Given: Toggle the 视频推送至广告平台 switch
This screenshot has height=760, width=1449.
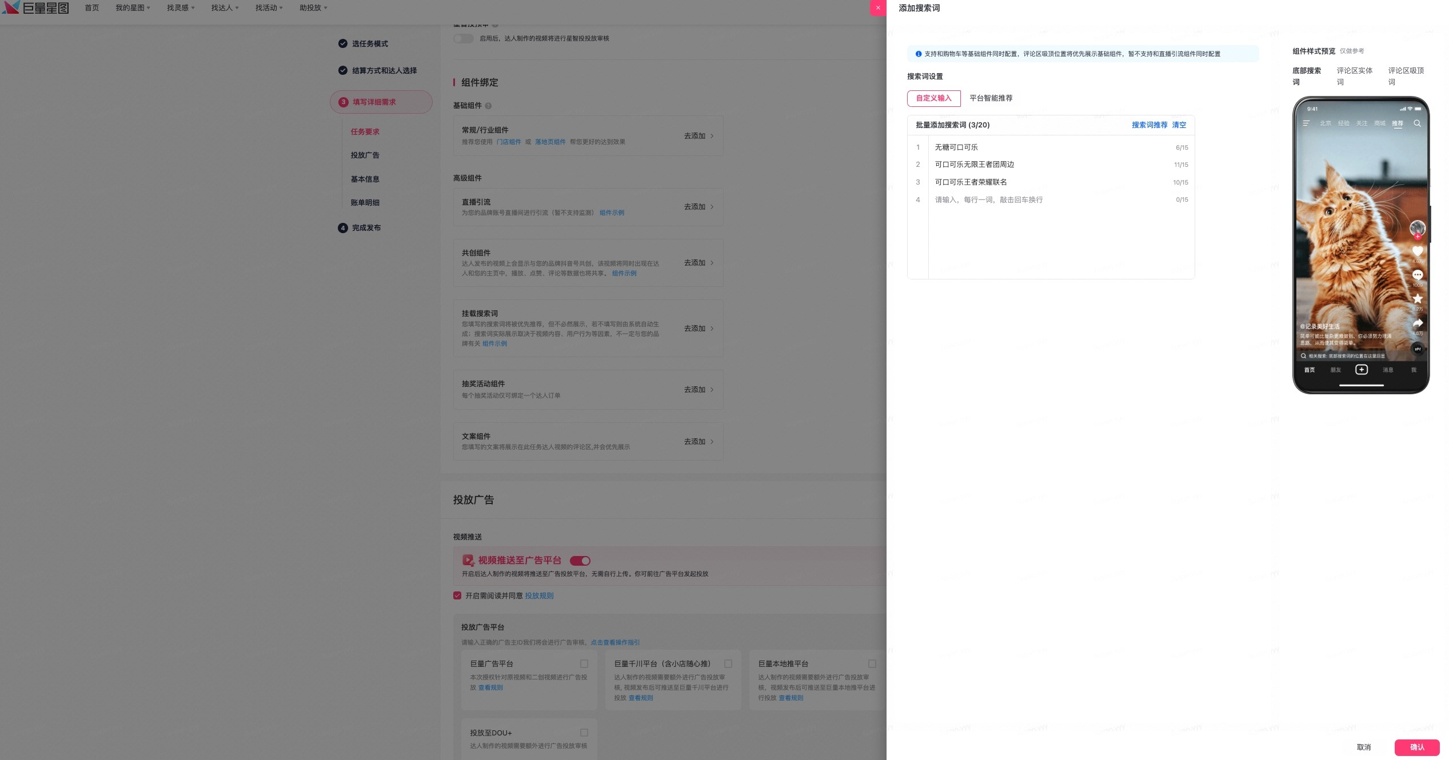Looking at the screenshot, I should click(x=580, y=561).
